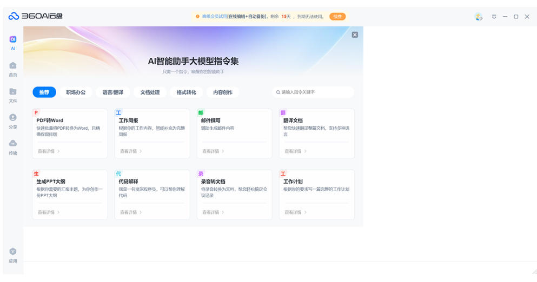Click the 续费 renew button
Viewport: 537px width, 282px height.
[x=337, y=17]
